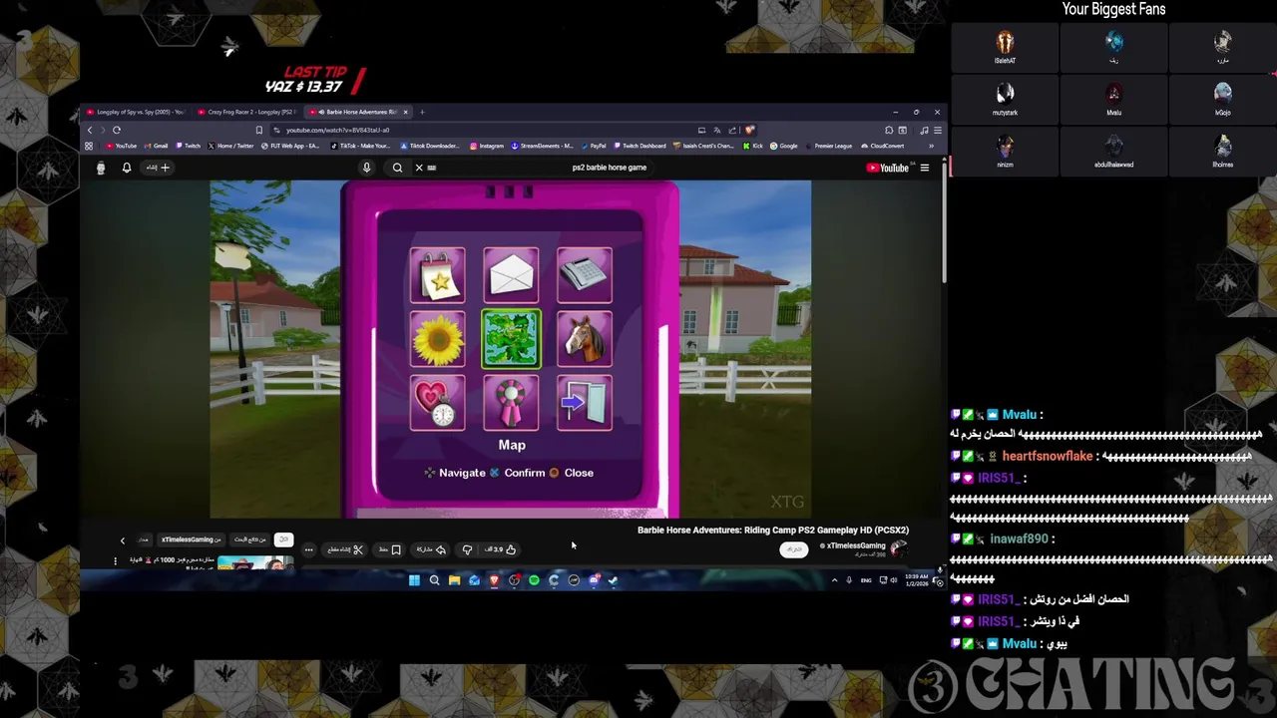1277x718 pixels.
Task: Switch to 'Crazy Frog Racer 2 - Longplay' tab
Action: pyautogui.click(x=247, y=112)
